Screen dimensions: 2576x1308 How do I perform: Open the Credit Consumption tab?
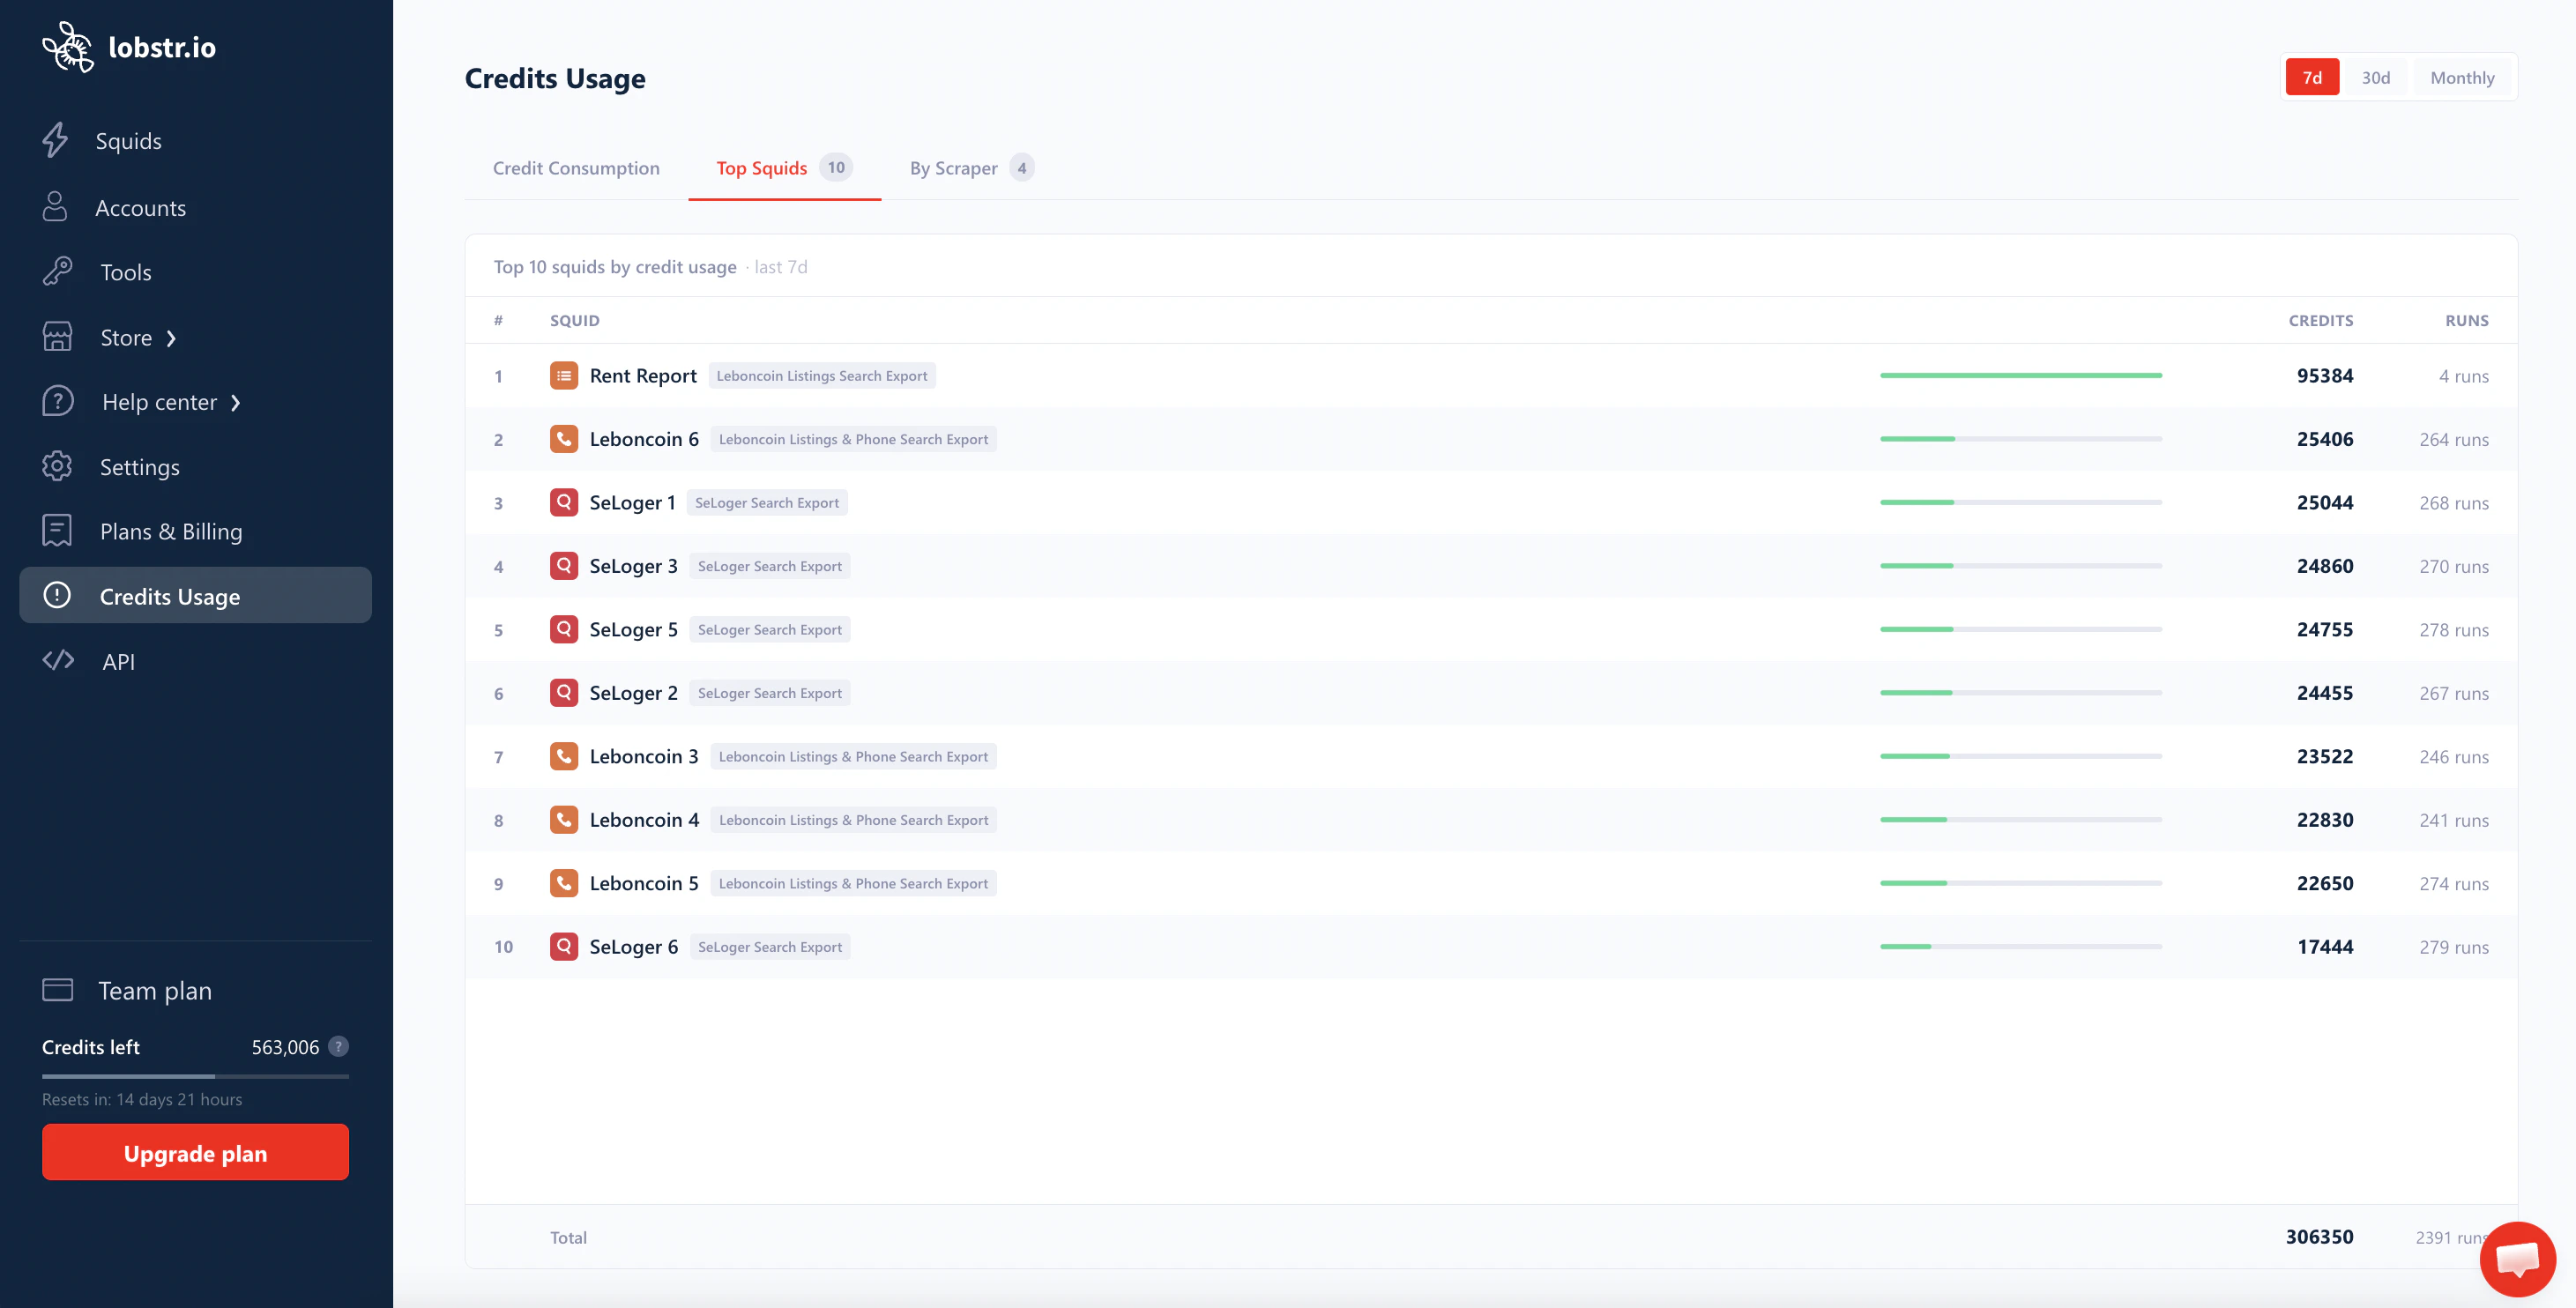click(x=576, y=168)
